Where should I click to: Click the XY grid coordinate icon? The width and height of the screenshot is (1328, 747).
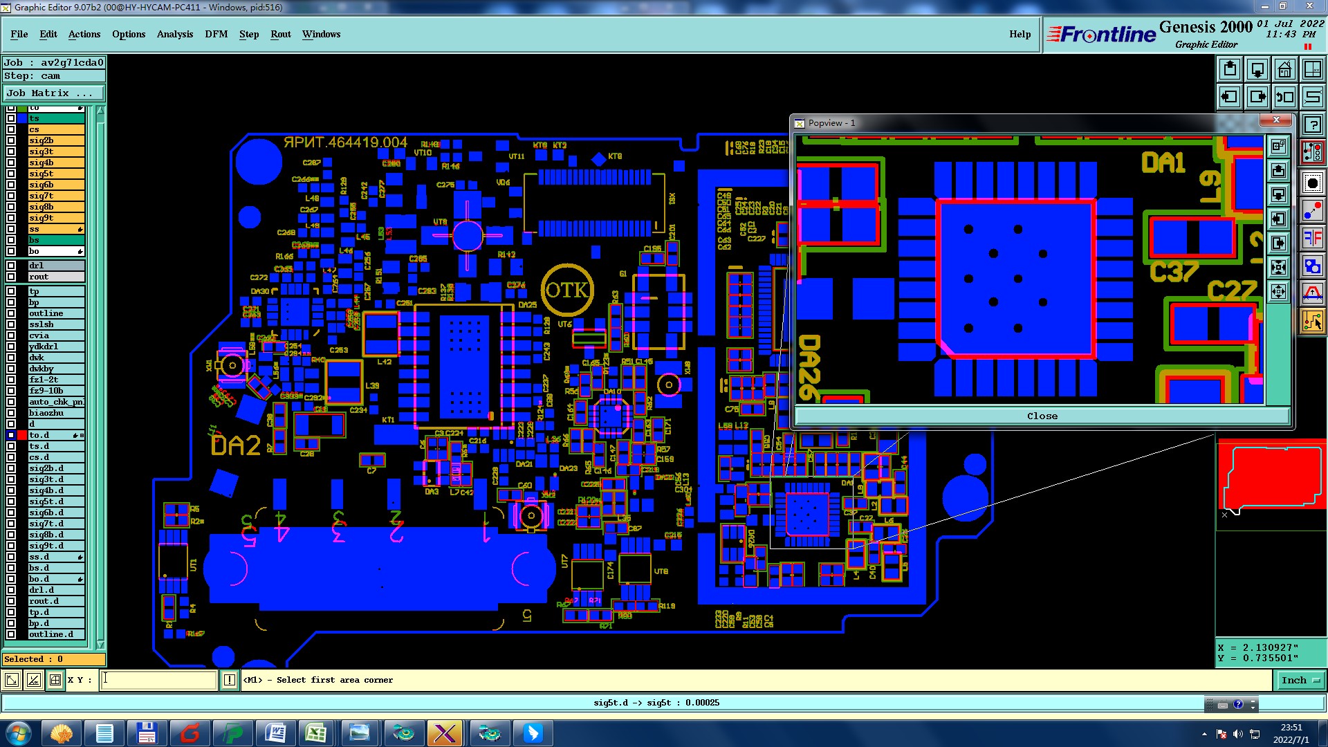click(1313, 69)
